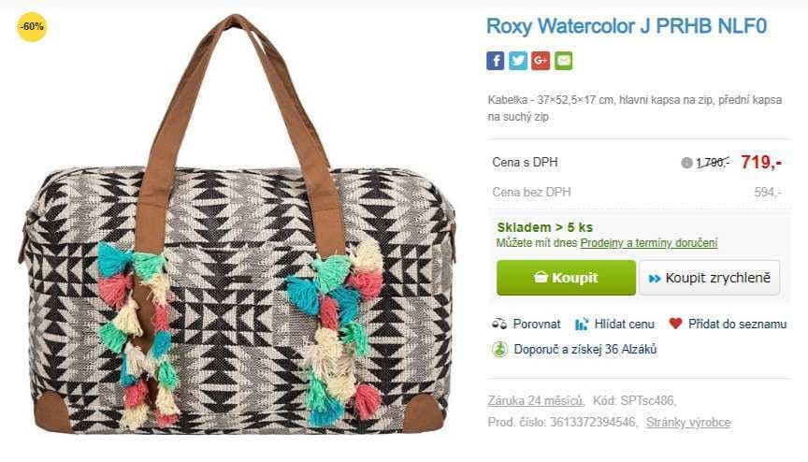Click Koupit zrychleně button
This screenshot has height=462, width=808.
click(710, 278)
